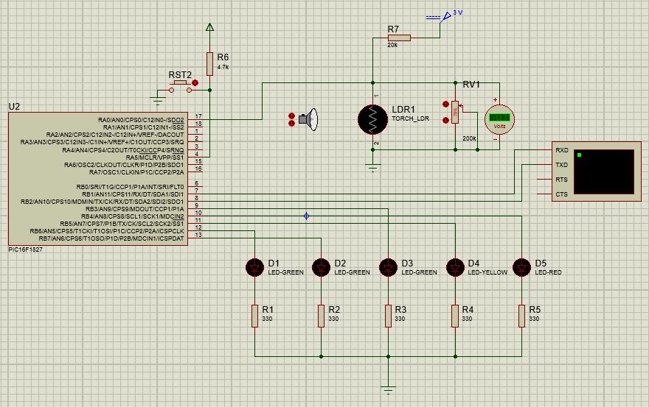Click the lower red torch adjustment dot

pyautogui.click(x=292, y=123)
